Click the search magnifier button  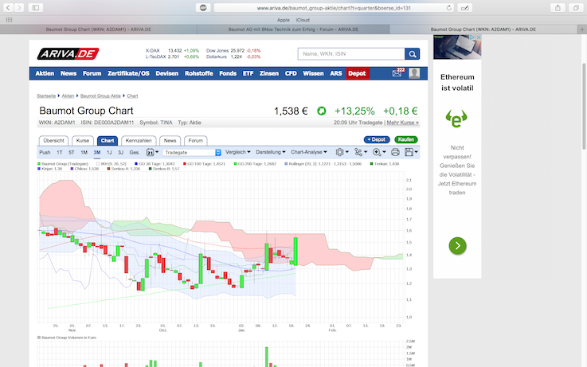pos(412,54)
